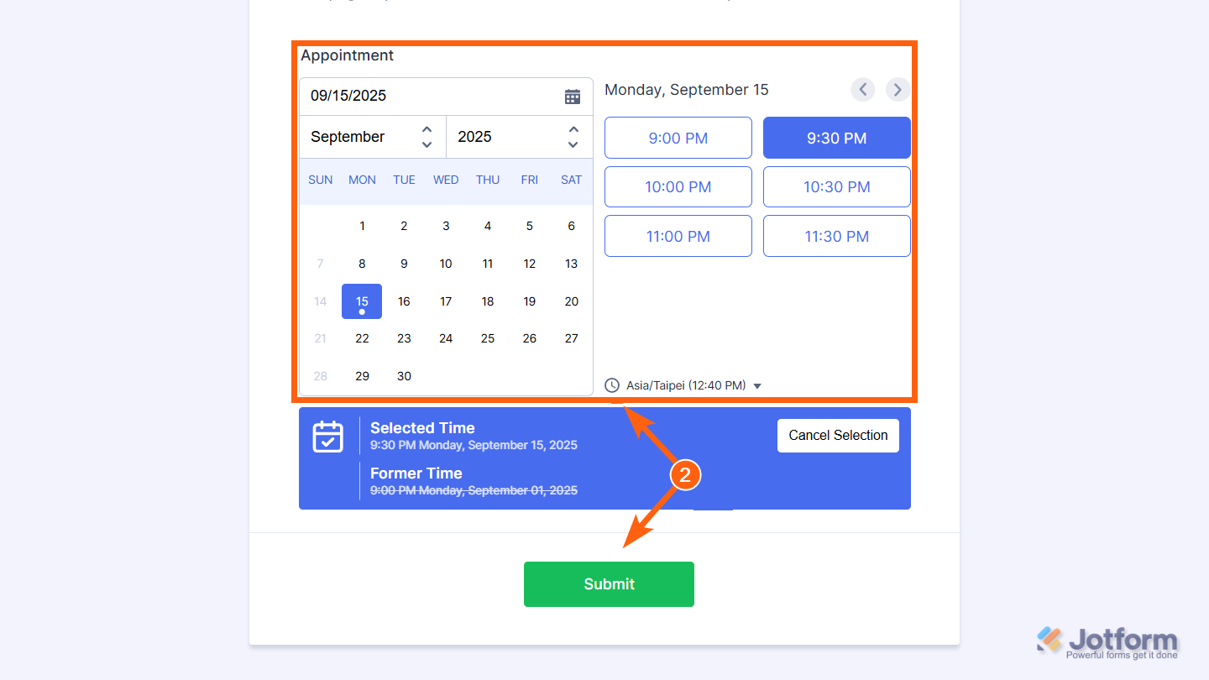
Task: Select the 11:00 PM time slot
Action: [678, 237]
